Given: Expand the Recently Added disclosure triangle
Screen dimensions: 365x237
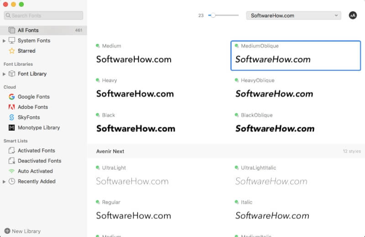Looking at the screenshot, I should pos(4,182).
